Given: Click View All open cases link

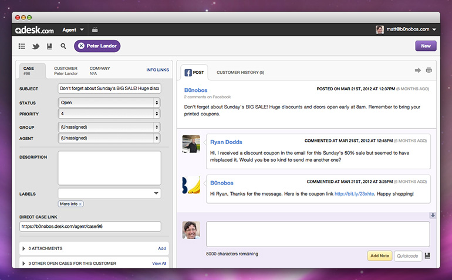Looking at the screenshot, I should pyautogui.click(x=159, y=264).
